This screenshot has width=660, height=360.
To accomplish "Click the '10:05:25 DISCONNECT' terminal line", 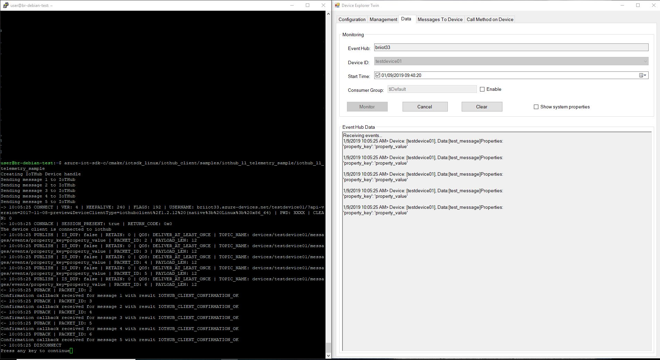I will tap(31, 345).
